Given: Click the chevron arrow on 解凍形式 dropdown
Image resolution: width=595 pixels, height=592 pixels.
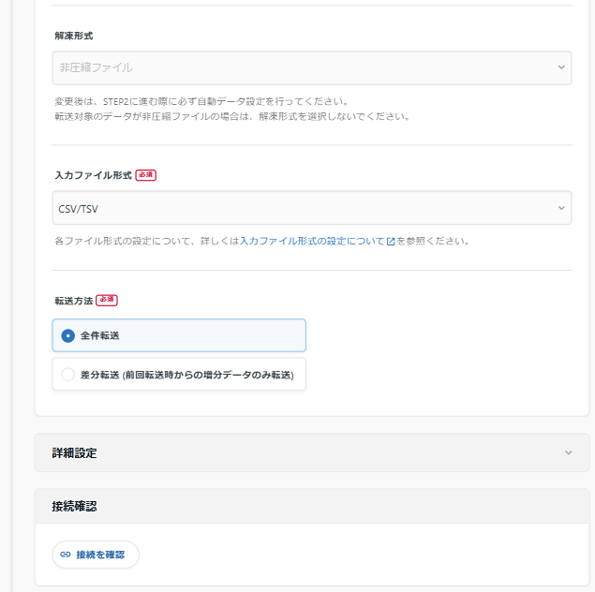Looking at the screenshot, I should click(x=561, y=67).
